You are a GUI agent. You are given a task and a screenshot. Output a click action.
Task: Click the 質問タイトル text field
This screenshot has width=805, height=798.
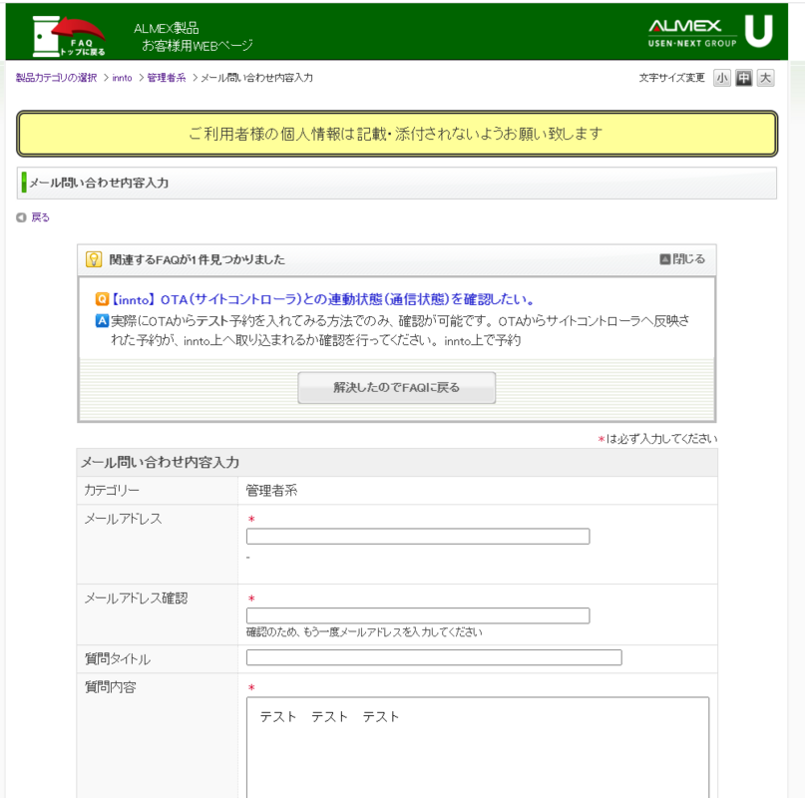(433, 657)
